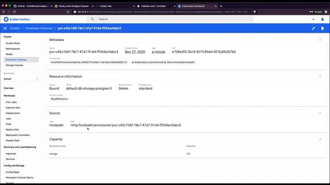Open Config and Storage section
The width and height of the screenshot is (330, 185).
(14, 165)
